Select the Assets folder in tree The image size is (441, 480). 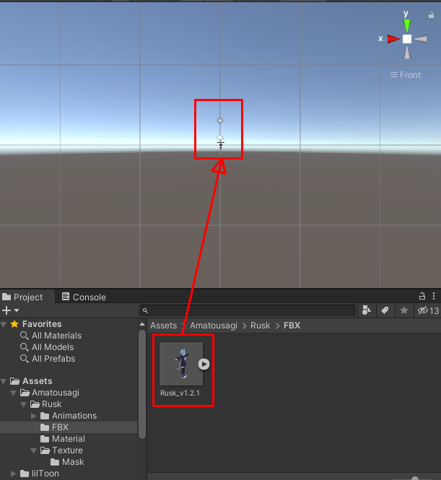click(31, 381)
